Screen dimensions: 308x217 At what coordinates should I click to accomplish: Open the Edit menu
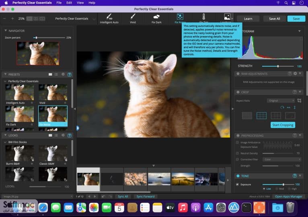[69, 3]
